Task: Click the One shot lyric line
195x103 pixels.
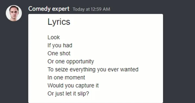Action: 59,53
